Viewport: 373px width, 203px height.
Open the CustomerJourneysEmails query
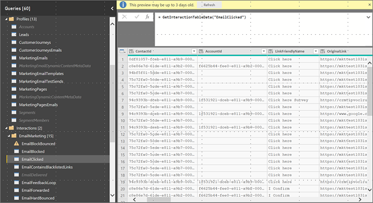40,50
